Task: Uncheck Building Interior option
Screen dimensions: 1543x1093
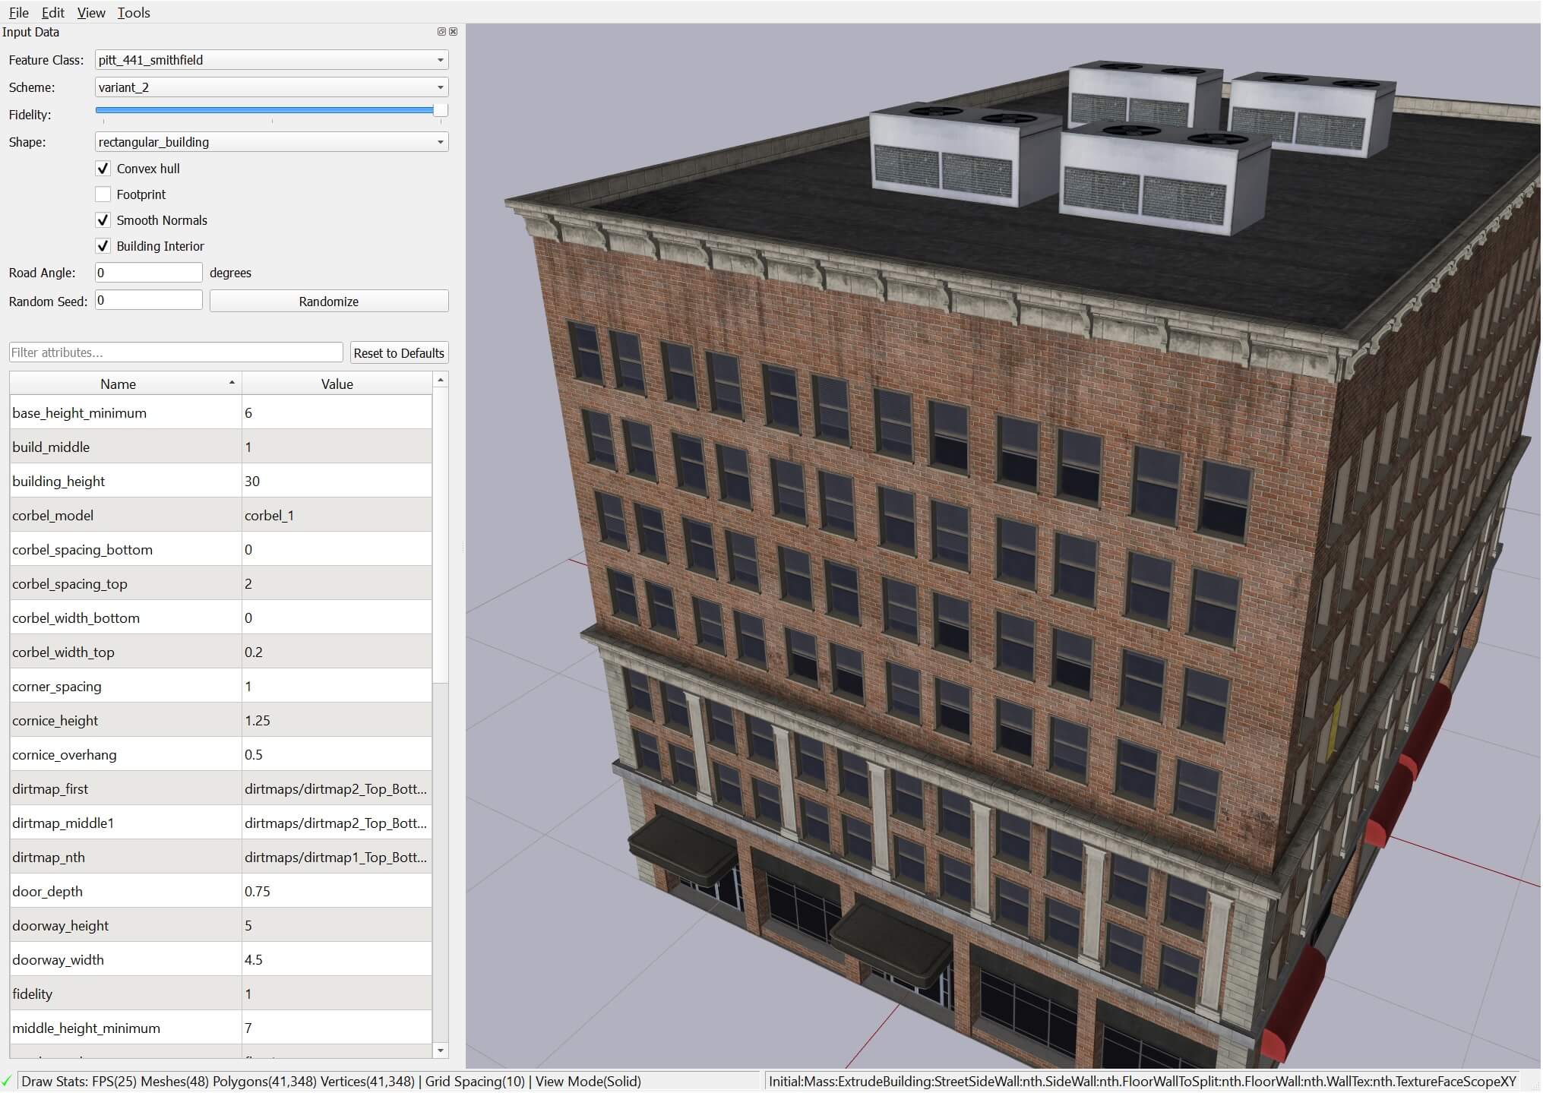Action: coord(103,246)
